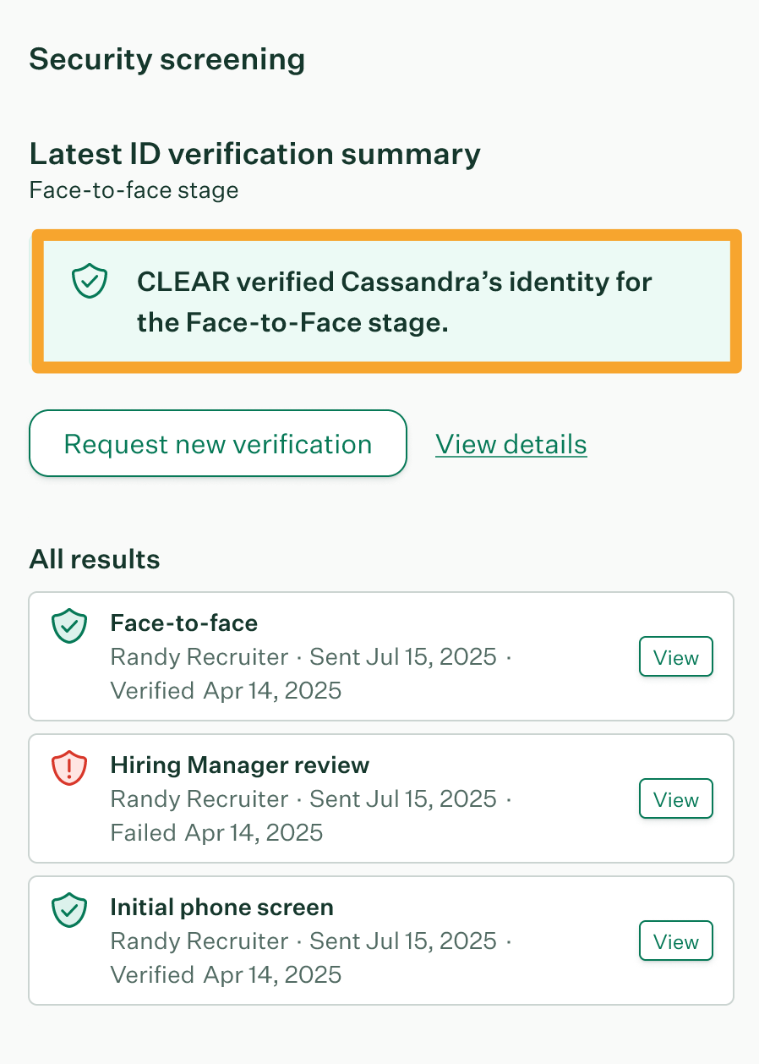Click Request new verification
Viewport: 759px width, 1064px height.
click(218, 443)
